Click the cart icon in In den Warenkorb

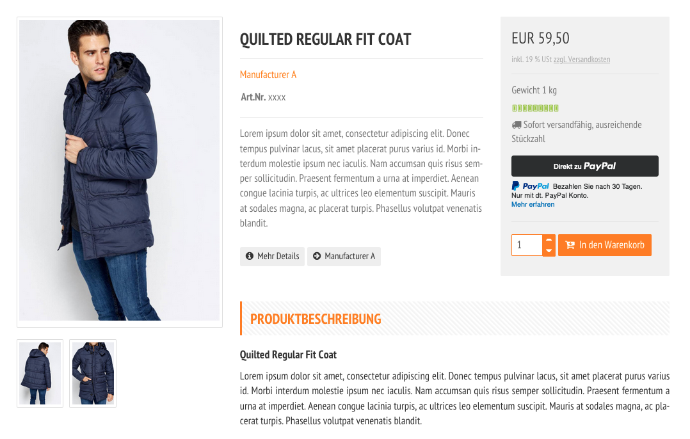click(x=570, y=245)
